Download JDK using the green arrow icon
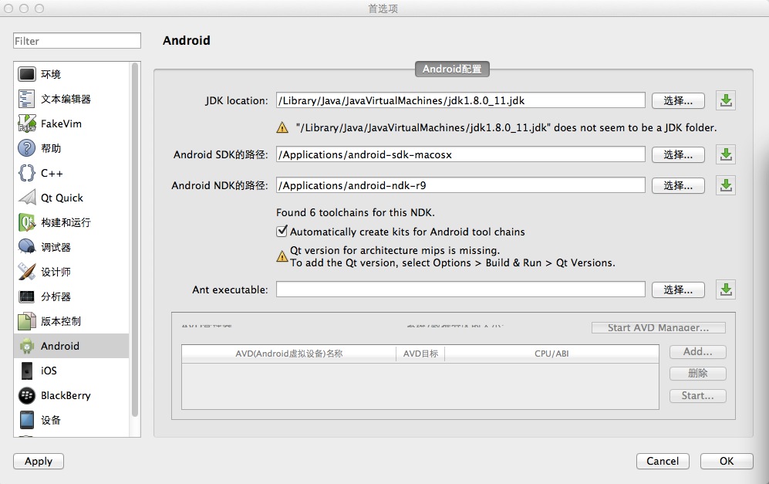Viewport: 769px width, 484px height. [726, 100]
